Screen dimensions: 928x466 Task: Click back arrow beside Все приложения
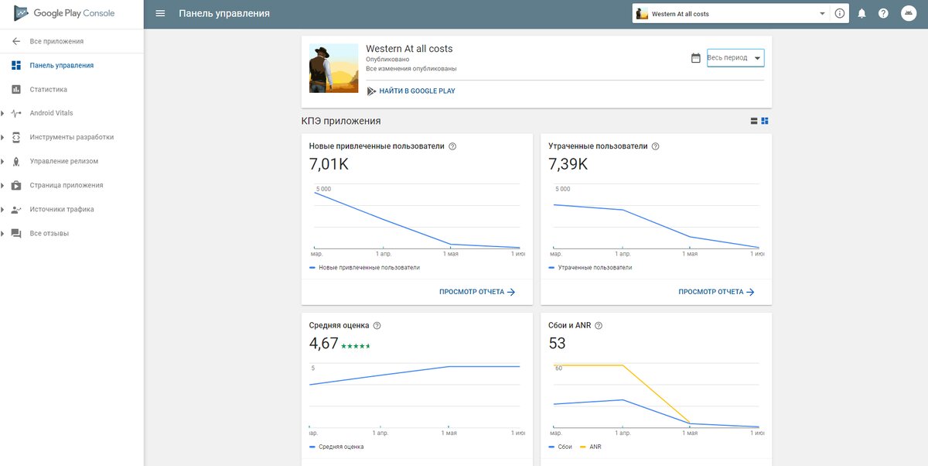click(16, 41)
